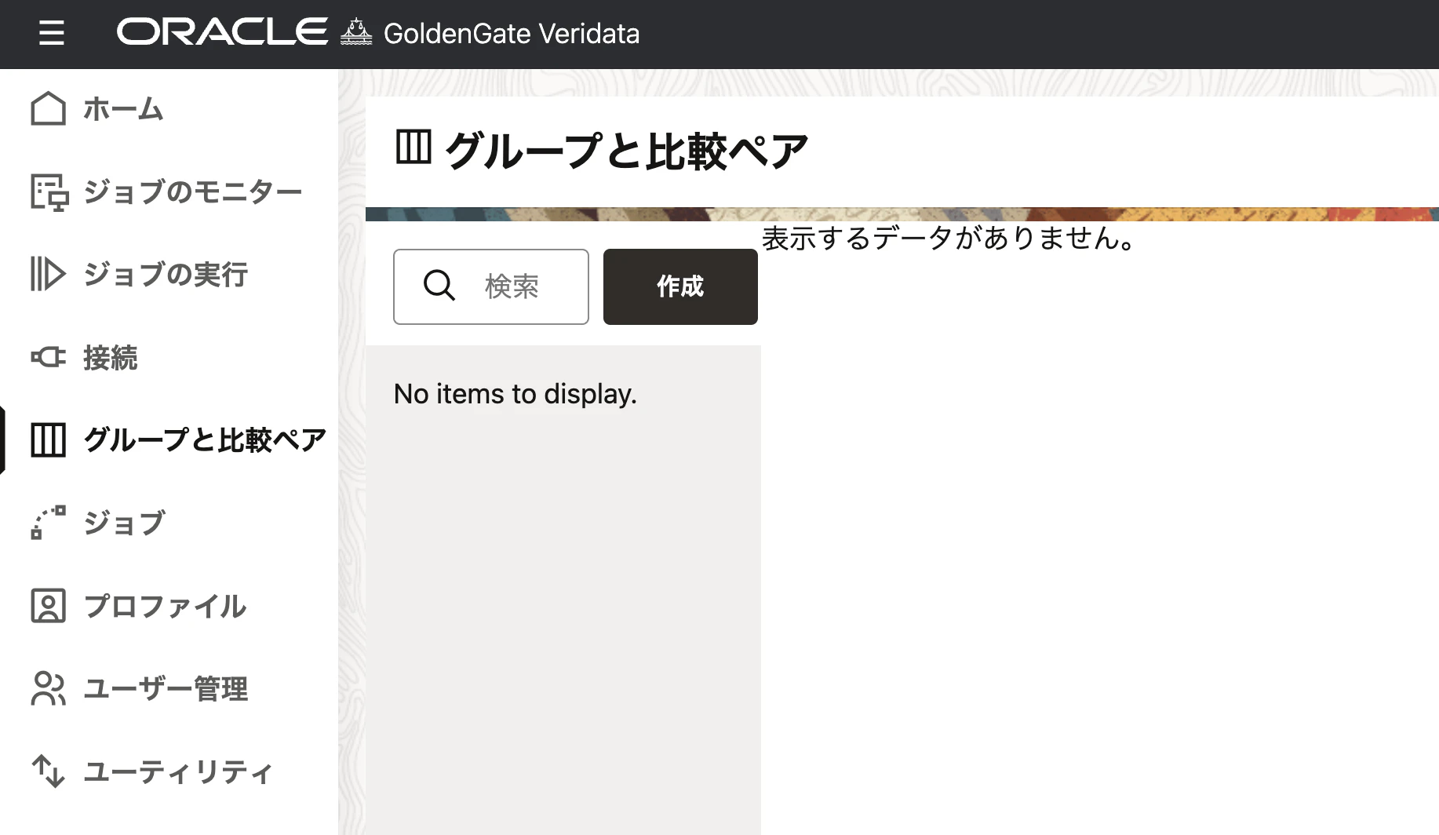1439x835 pixels.
Task: Open the ジョブ sidebar entry
Action: (124, 523)
